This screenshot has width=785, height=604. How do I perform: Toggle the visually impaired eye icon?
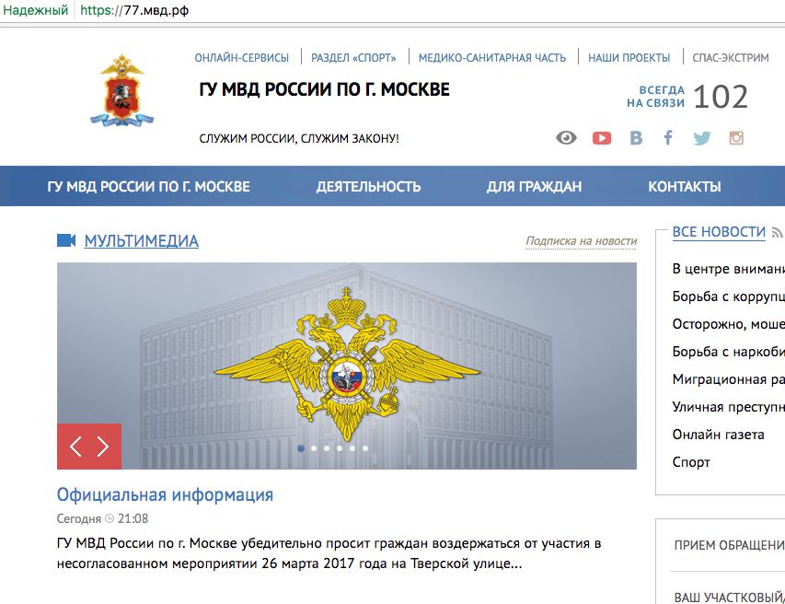(566, 138)
